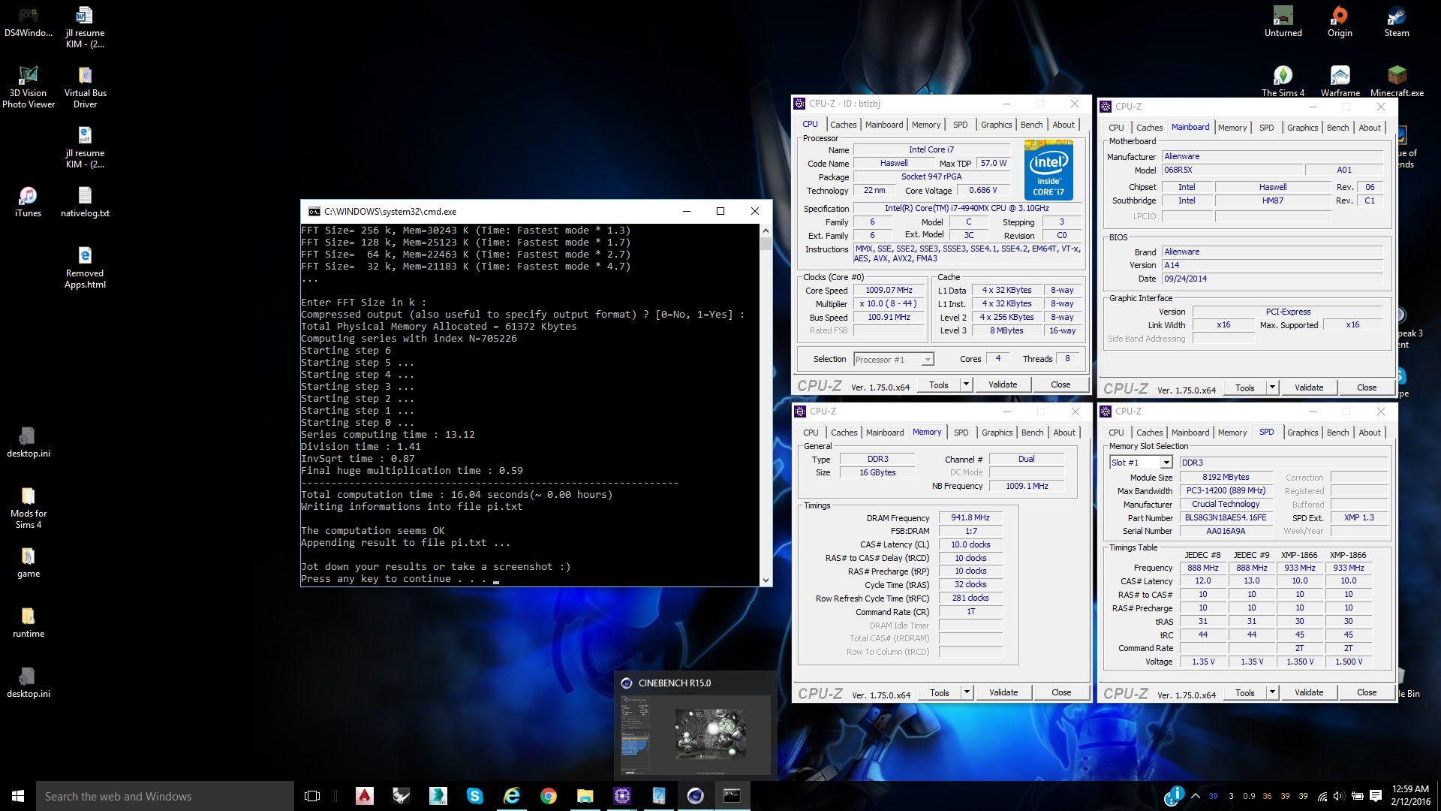Click the cmd scrollbar up arrow
1441x811 pixels.
click(x=766, y=230)
